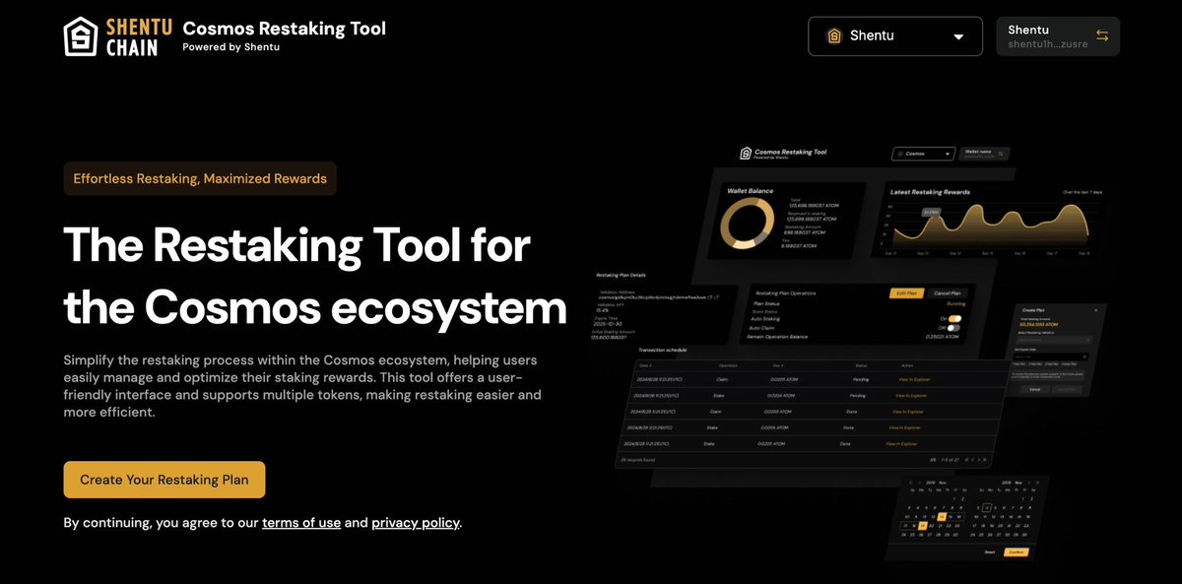This screenshot has width=1182, height=584.
Task: Click the Restaking Tool for Cosmos heading
Action: coord(315,276)
